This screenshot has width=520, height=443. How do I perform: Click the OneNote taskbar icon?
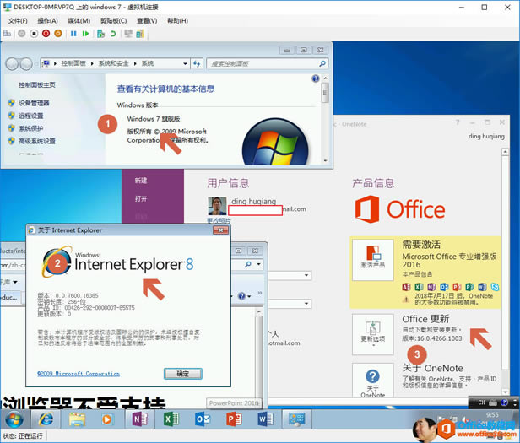point(140,419)
